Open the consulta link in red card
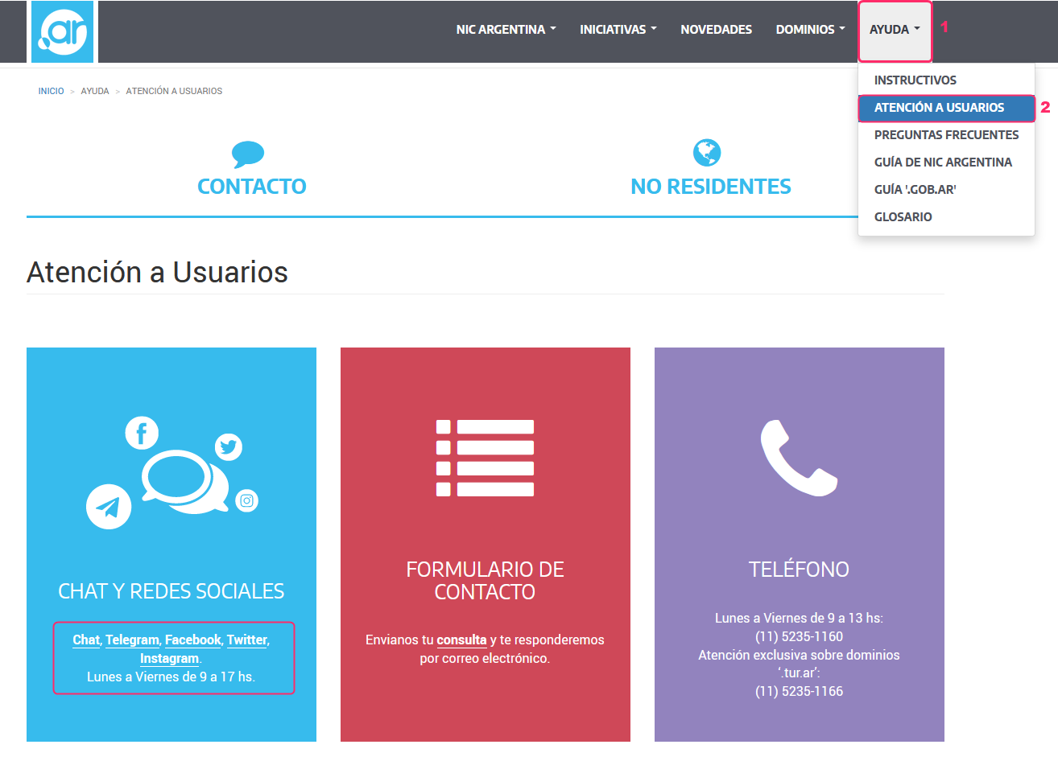Image resolution: width=1058 pixels, height=761 pixels. click(x=461, y=640)
